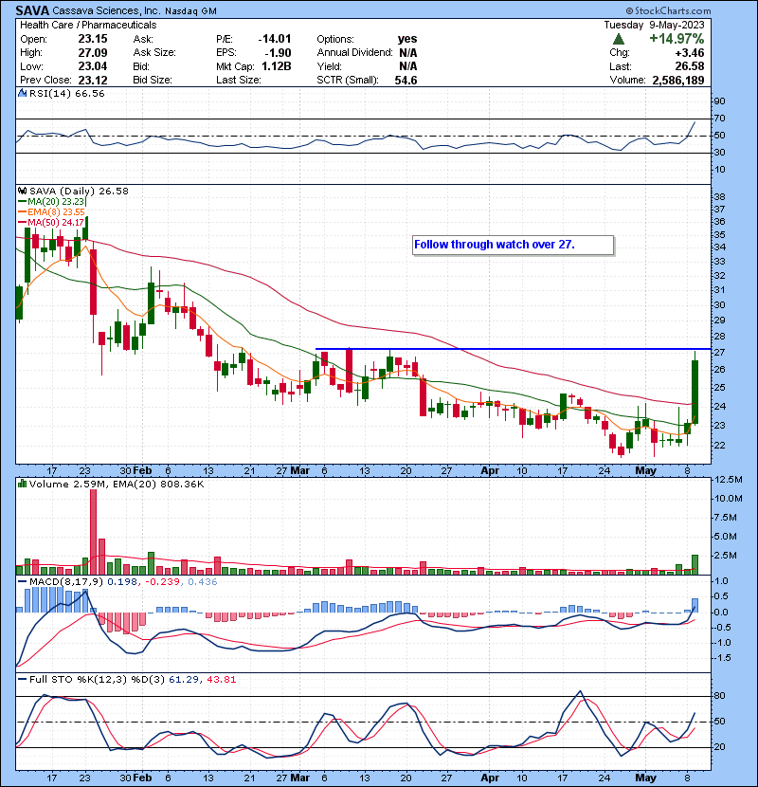Click the N/A beside Annual Dividend
Image resolution: width=758 pixels, height=787 pixels.
coord(408,53)
